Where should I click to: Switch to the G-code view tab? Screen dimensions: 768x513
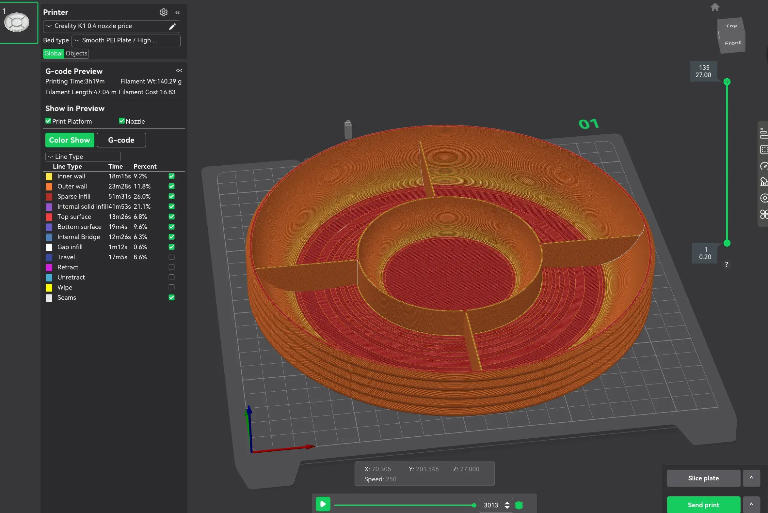(121, 140)
